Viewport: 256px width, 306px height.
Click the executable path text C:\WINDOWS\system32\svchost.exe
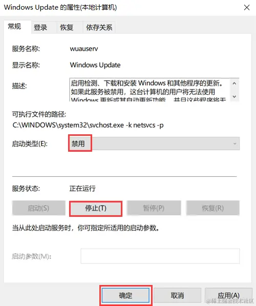pos(68,125)
